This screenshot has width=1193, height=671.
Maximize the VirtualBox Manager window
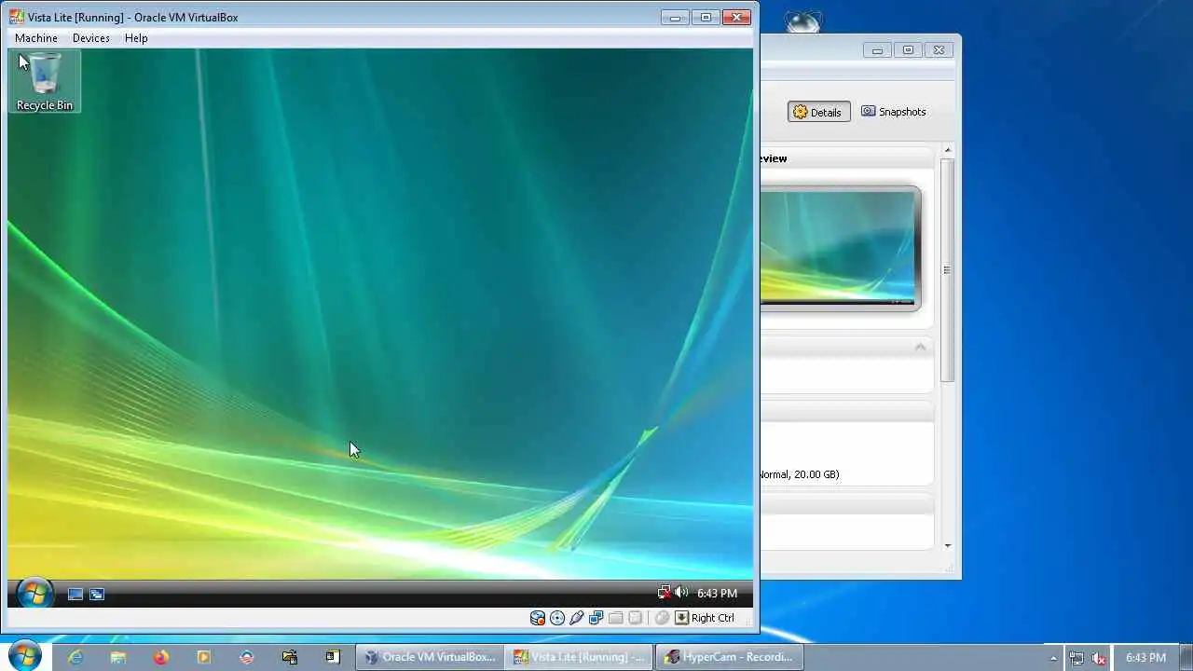908,50
